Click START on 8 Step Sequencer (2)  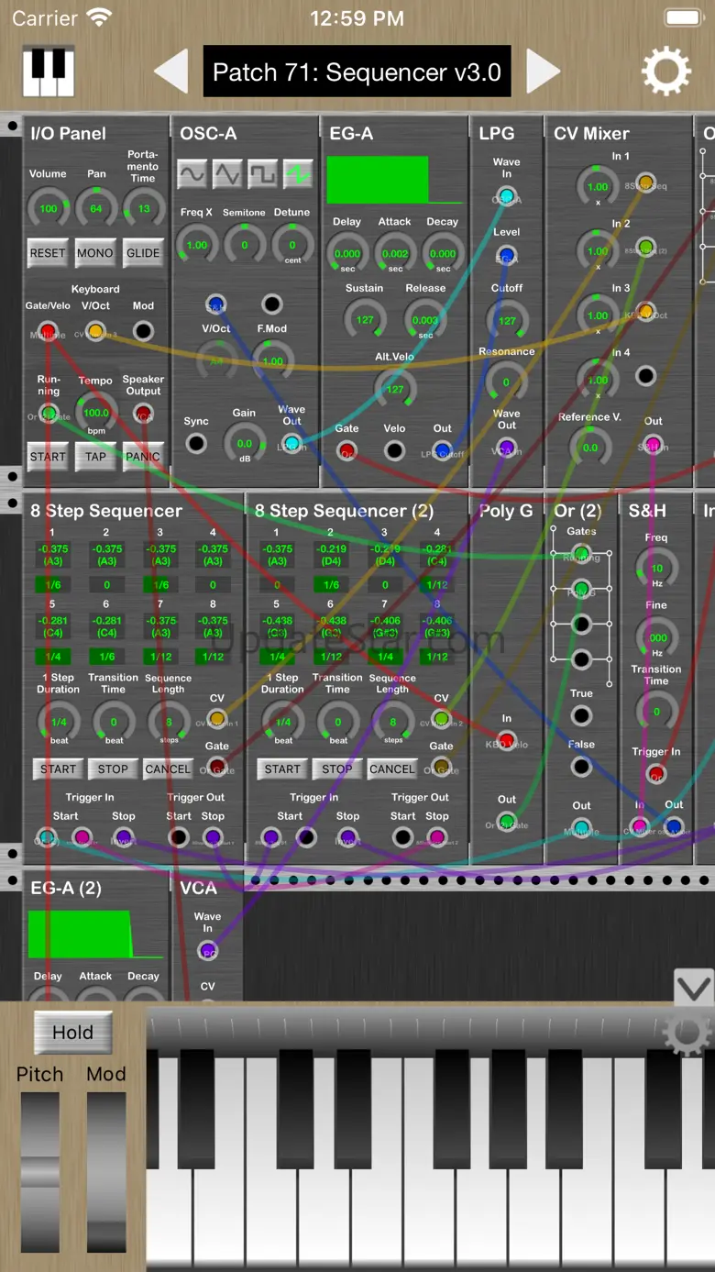(x=282, y=769)
